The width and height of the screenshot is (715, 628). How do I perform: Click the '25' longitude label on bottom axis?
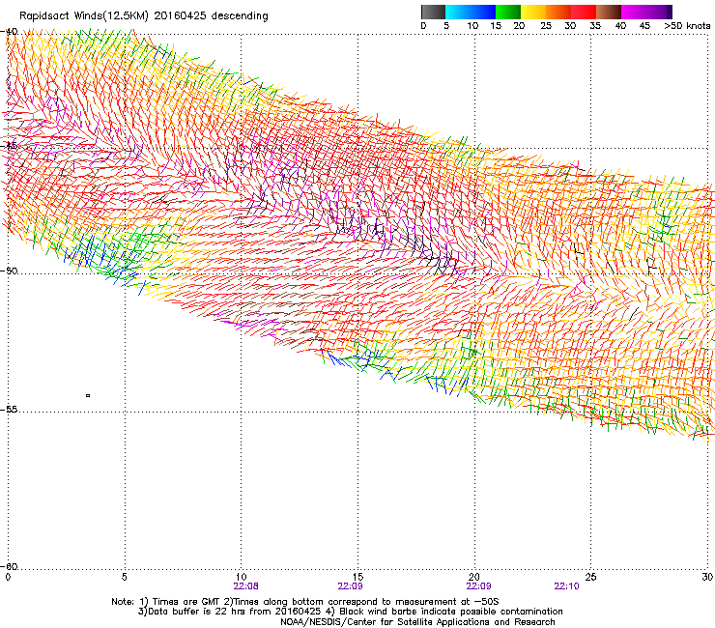pos(590,577)
